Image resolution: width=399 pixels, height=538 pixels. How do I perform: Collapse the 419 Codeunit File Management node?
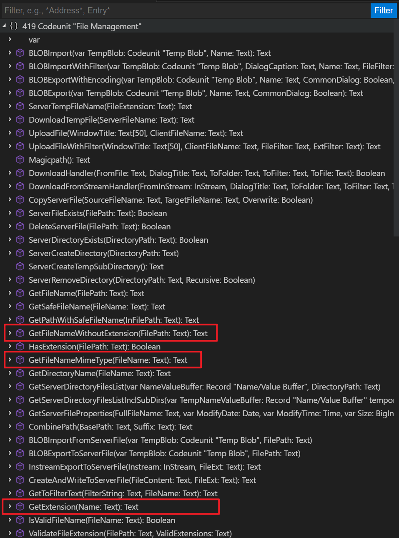pyautogui.click(x=4, y=26)
